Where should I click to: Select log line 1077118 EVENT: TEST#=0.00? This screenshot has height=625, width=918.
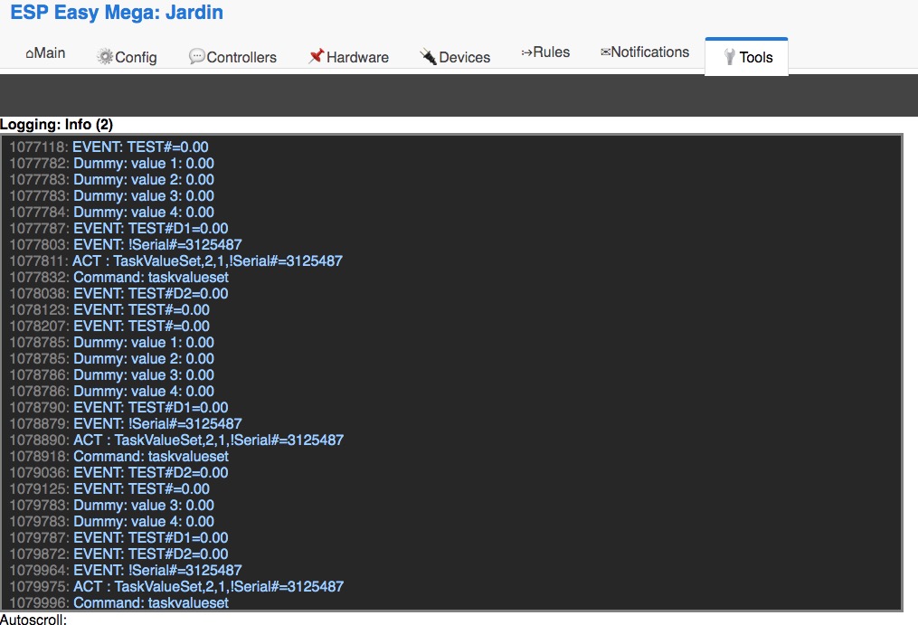click(109, 147)
